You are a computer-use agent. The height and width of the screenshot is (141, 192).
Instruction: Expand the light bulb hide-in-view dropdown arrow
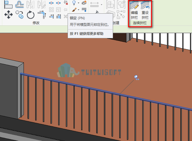pos(78,3)
